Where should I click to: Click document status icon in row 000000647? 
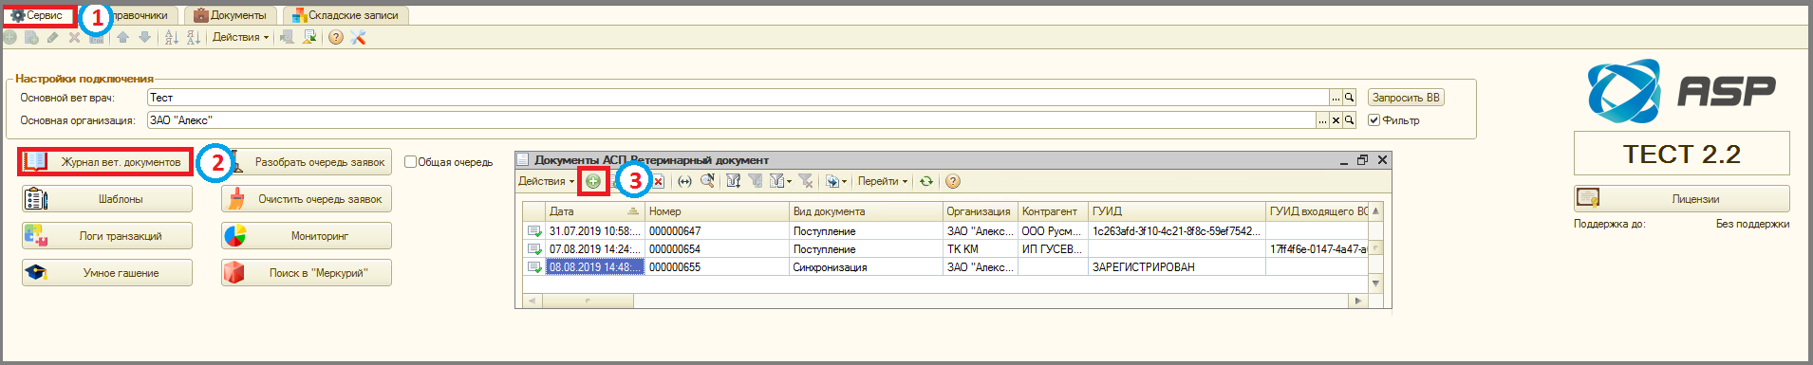[533, 231]
